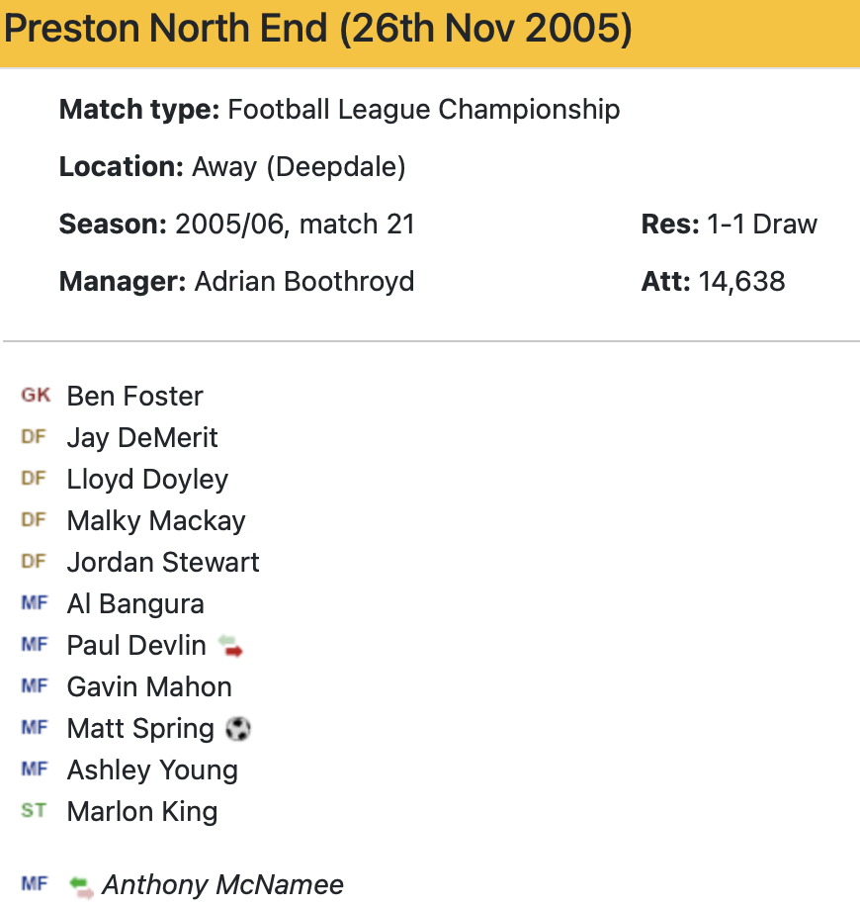Screen dimensions: 860x906
Task: Click the Preston North End match heading
Action: tap(317, 30)
